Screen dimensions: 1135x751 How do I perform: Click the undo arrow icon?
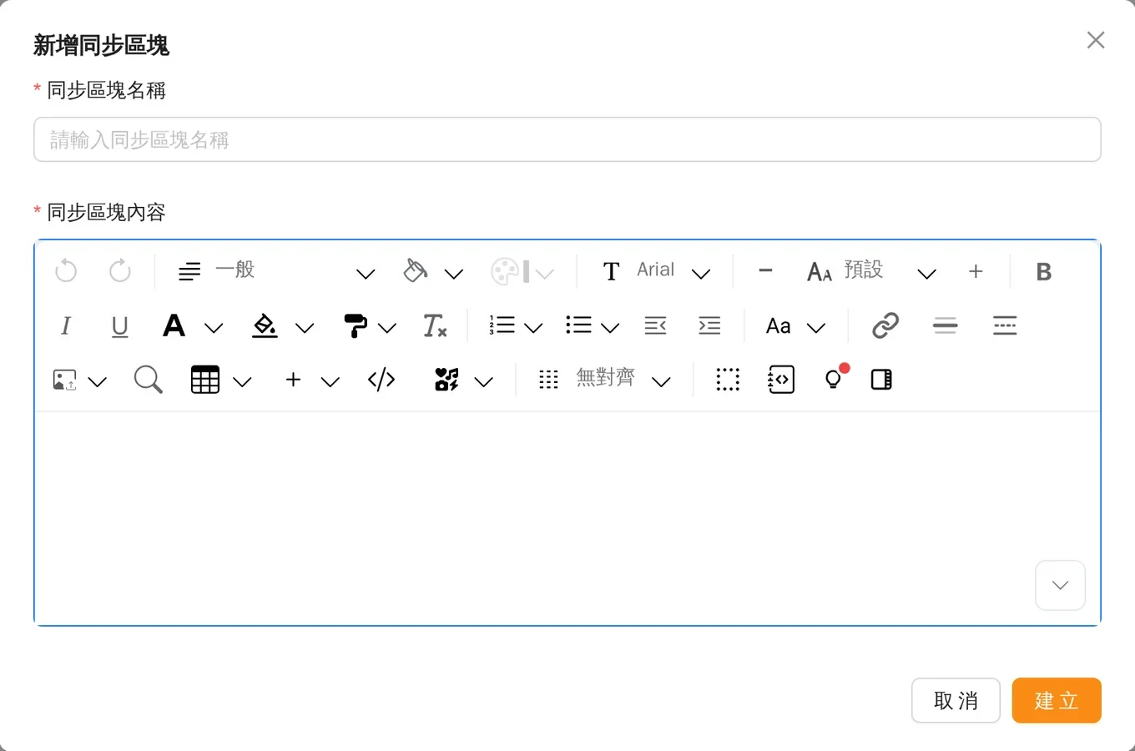pyautogui.click(x=66, y=270)
